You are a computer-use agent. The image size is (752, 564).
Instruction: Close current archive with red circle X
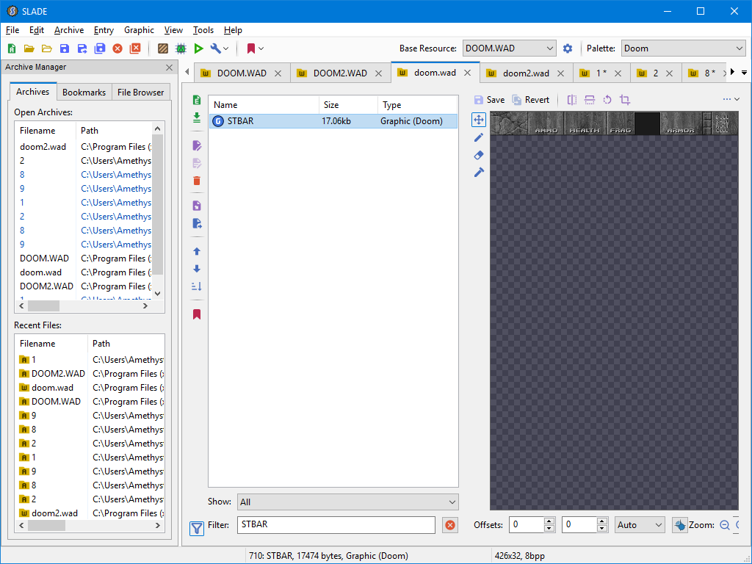point(117,48)
